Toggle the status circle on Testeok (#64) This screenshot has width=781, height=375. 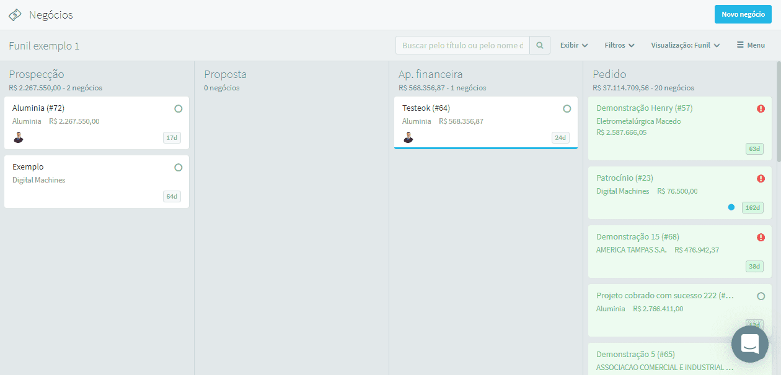click(567, 108)
